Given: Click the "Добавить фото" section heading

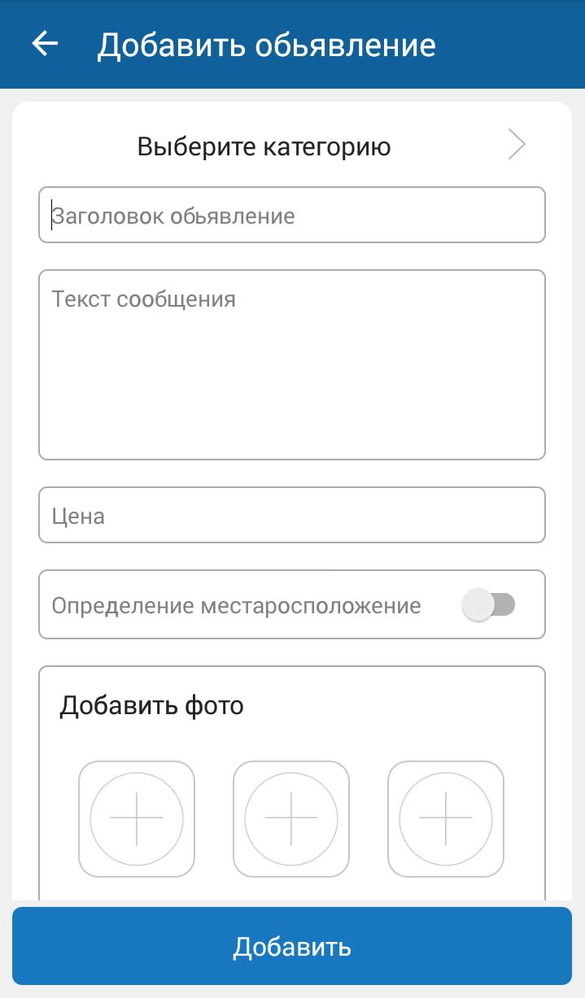Looking at the screenshot, I should pos(151,705).
